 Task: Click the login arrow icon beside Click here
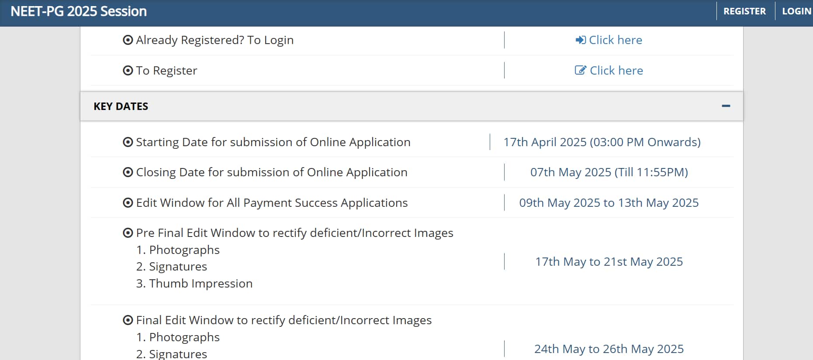point(581,40)
